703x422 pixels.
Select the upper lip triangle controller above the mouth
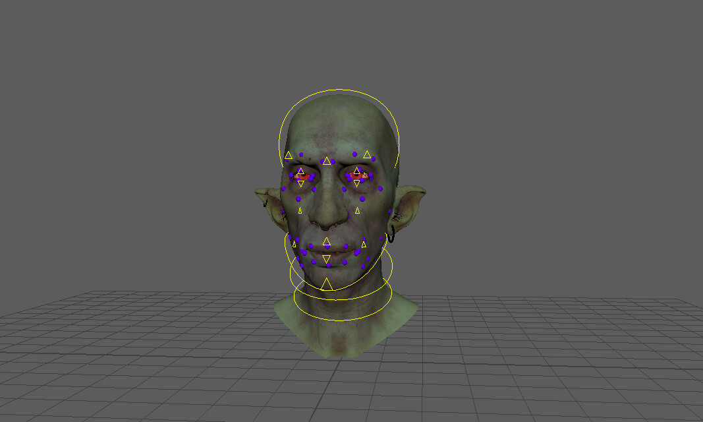(326, 243)
